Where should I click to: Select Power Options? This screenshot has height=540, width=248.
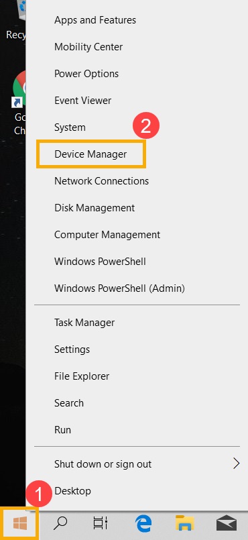[86, 74]
